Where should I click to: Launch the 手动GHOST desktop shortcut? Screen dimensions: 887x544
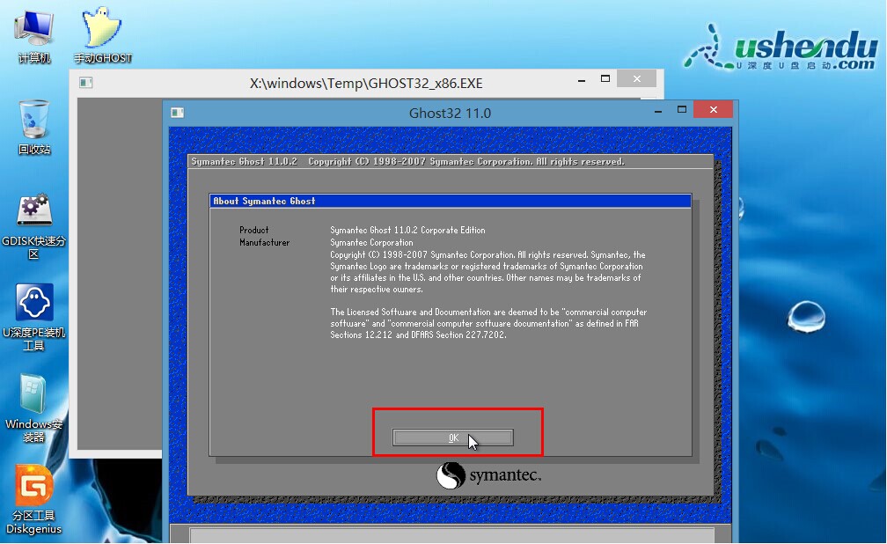pos(102,36)
